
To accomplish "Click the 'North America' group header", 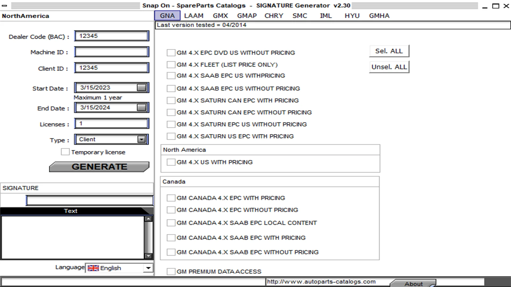I will (184, 150).
